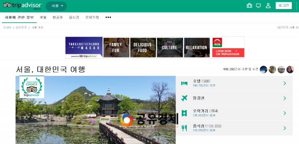299x144 pixels.
Task: Click the second reviewer avatar
Action: 272,70
